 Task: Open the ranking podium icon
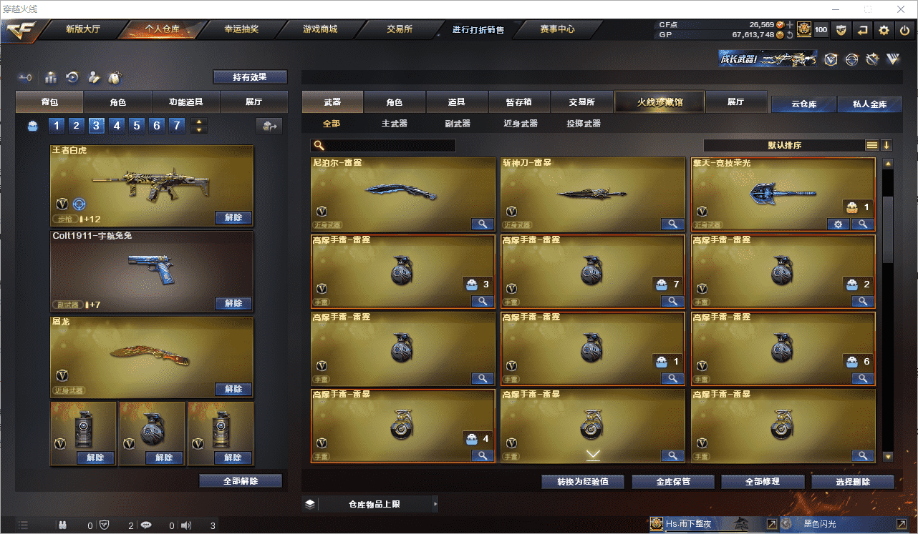coord(51,77)
